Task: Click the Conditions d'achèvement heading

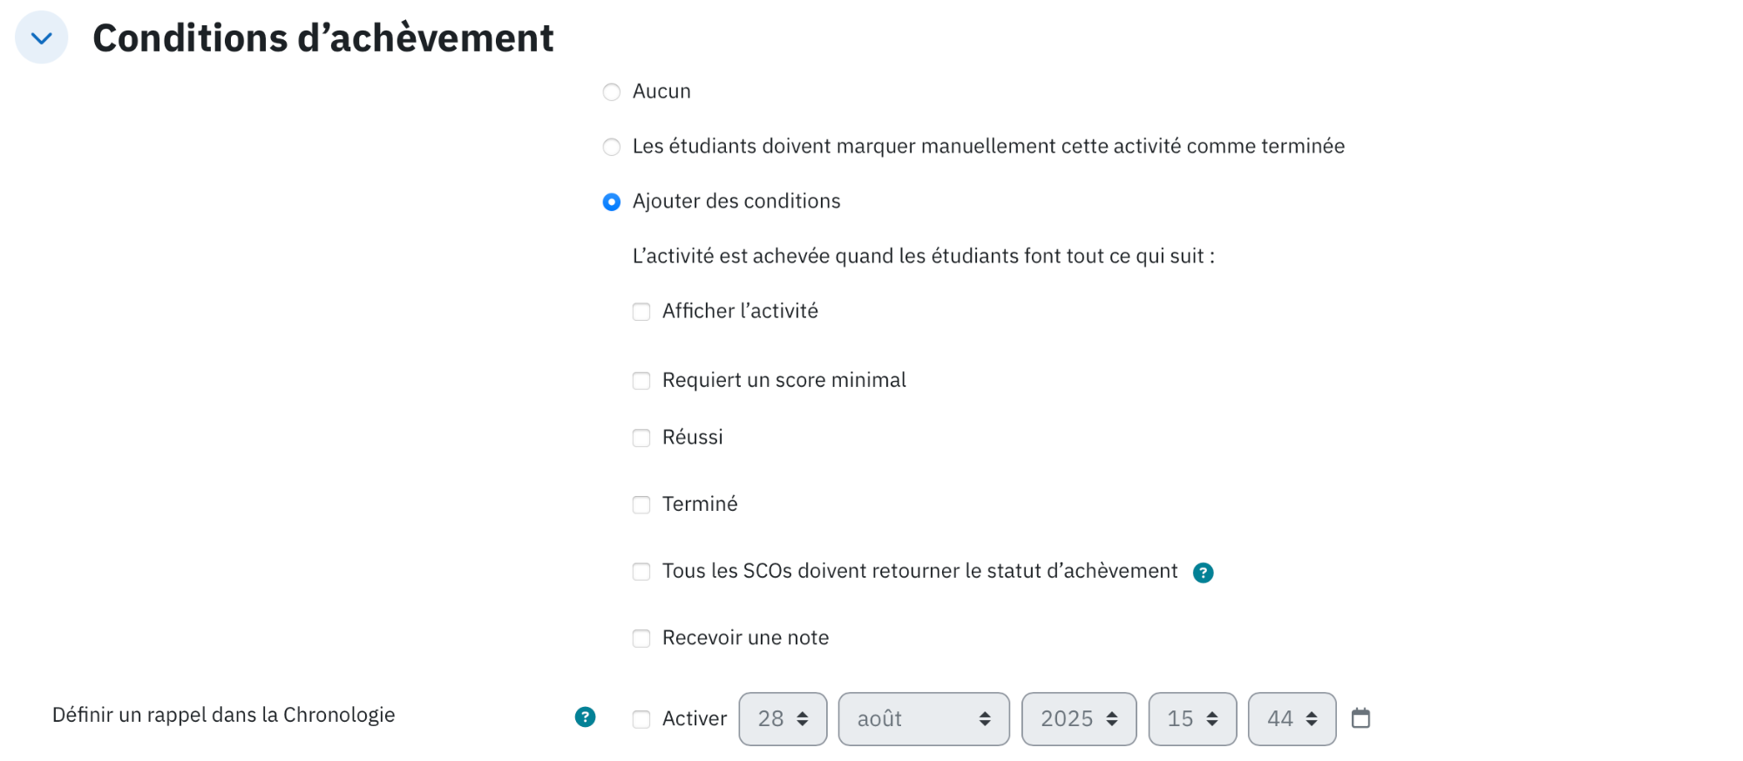Action: [x=323, y=38]
